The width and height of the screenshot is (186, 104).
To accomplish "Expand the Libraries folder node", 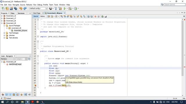I will coord(4,35).
